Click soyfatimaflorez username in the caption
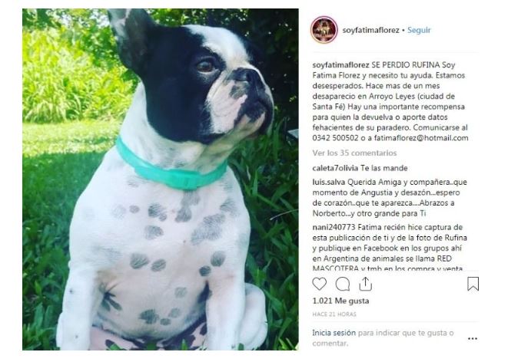The height and width of the screenshot is (362, 531). (340, 65)
